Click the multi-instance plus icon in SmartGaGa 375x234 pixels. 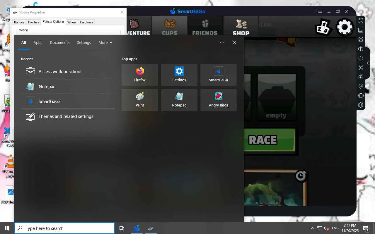tap(361, 77)
